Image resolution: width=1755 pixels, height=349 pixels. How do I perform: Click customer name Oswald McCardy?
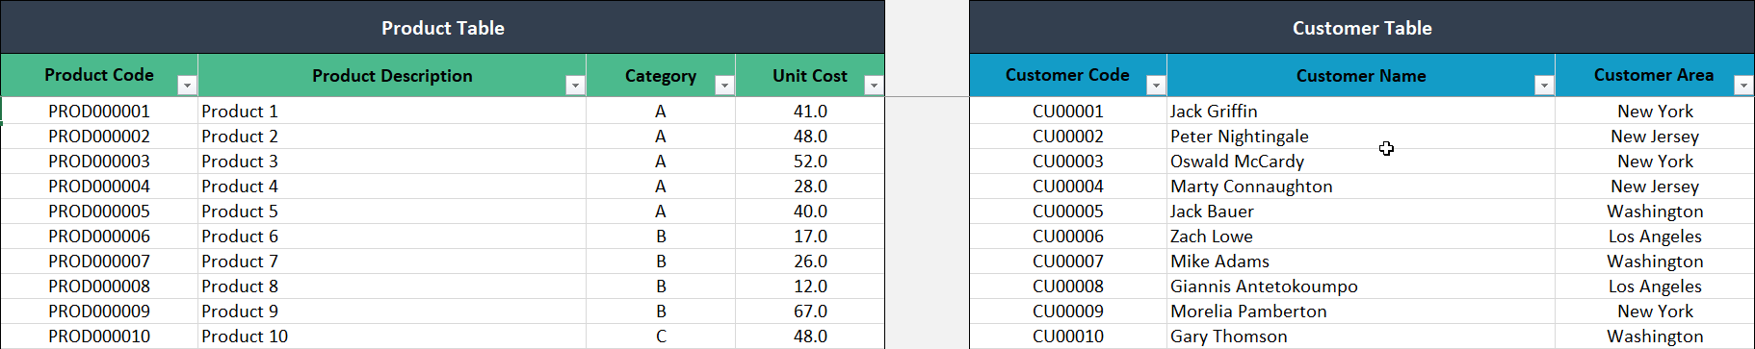[x=1361, y=161]
